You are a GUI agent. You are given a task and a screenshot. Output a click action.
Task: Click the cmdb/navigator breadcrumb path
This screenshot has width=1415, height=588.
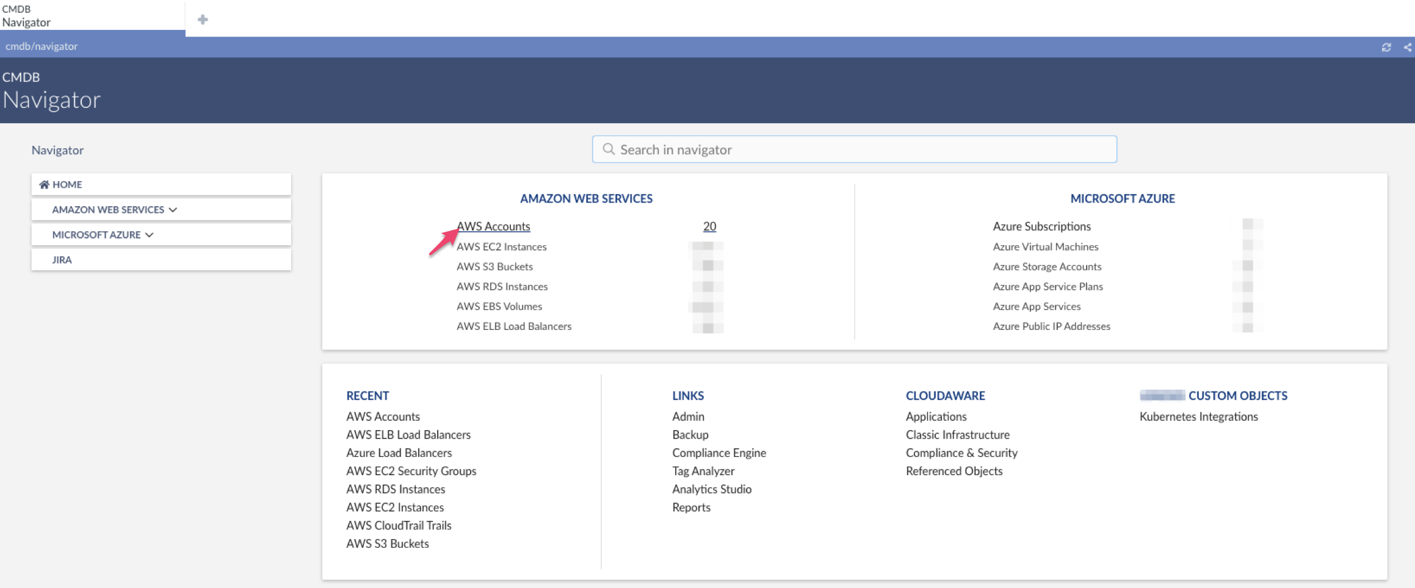42,46
